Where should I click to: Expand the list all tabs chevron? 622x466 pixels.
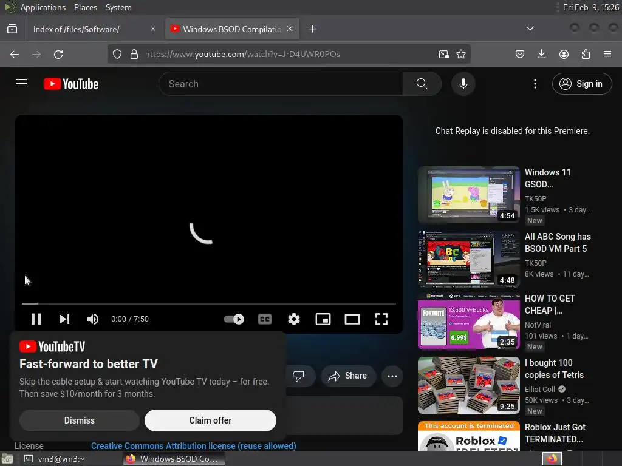point(530,29)
